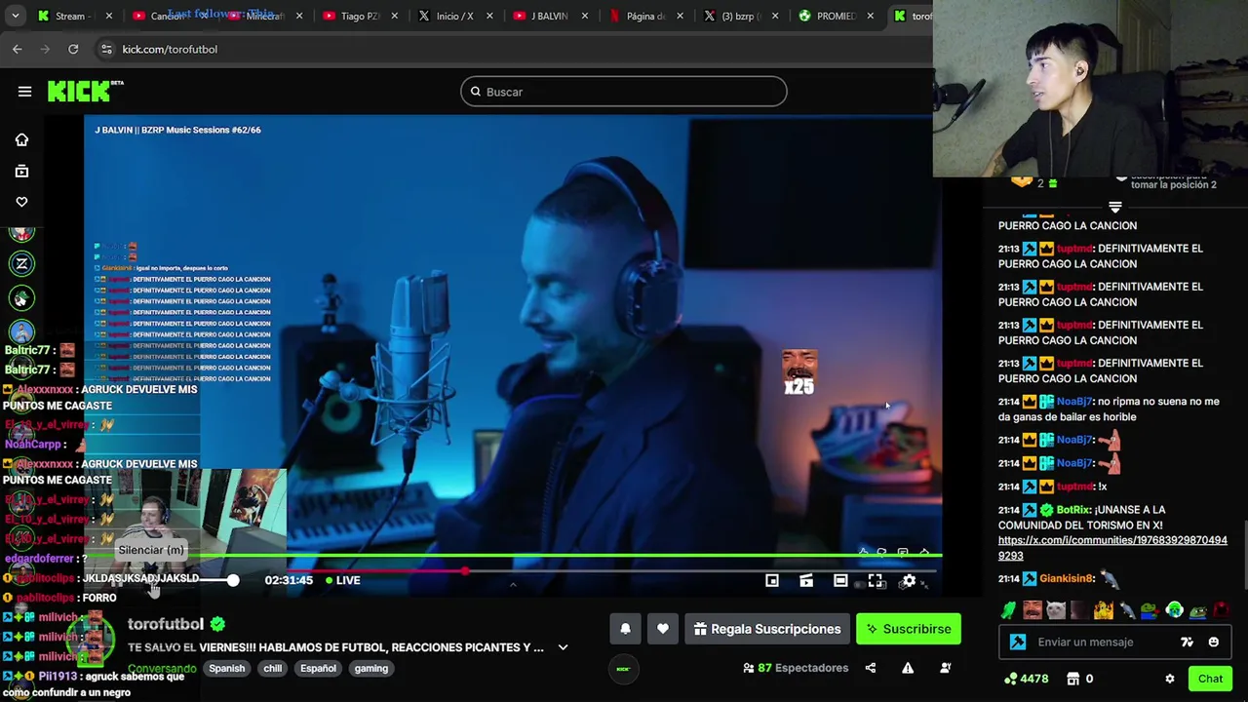Toggle mini player mode icon
The image size is (1248, 702).
click(772, 581)
